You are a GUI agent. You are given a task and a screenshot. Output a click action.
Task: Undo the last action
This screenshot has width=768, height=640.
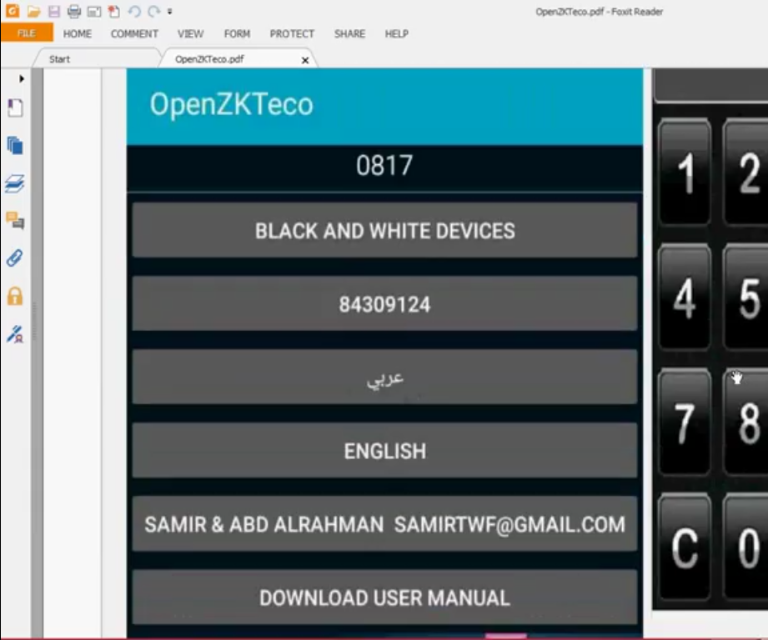(134, 12)
